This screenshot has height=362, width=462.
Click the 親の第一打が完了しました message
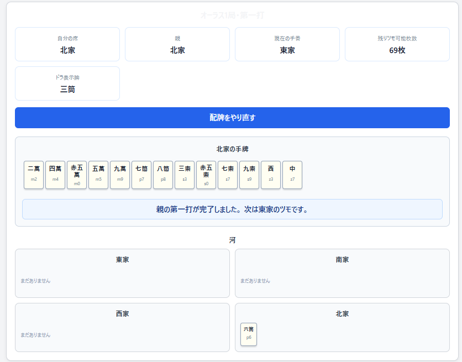pos(232,209)
